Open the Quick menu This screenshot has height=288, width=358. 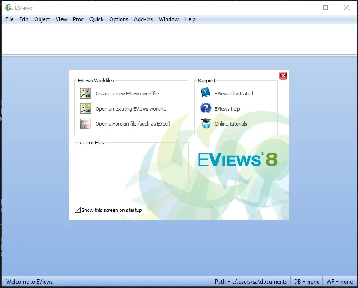pyautogui.click(x=96, y=19)
